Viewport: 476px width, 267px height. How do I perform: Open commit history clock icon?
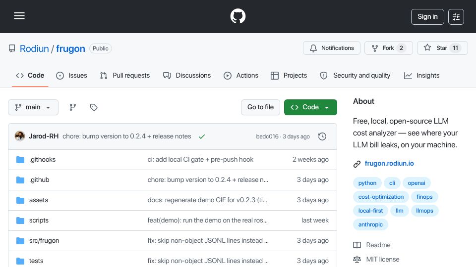pos(322,136)
